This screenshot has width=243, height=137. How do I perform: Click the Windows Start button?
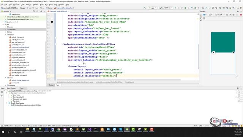pyautogui.click(x=3, y=132)
